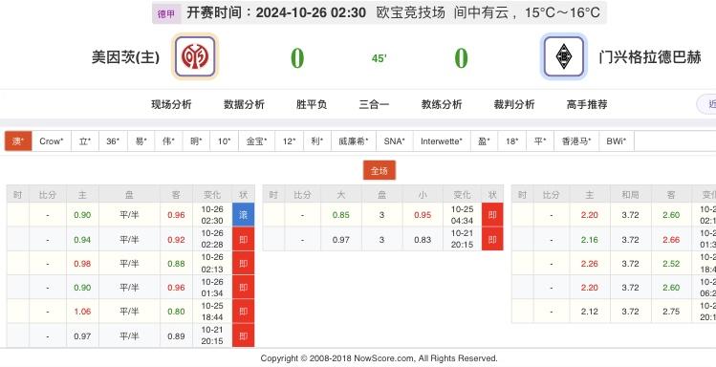
Task: Select the 威廉希* bookmaker tab
Action: tap(354, 141)
